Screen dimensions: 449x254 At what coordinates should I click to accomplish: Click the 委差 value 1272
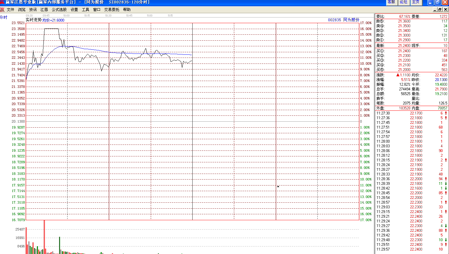[x=444, y=16]
